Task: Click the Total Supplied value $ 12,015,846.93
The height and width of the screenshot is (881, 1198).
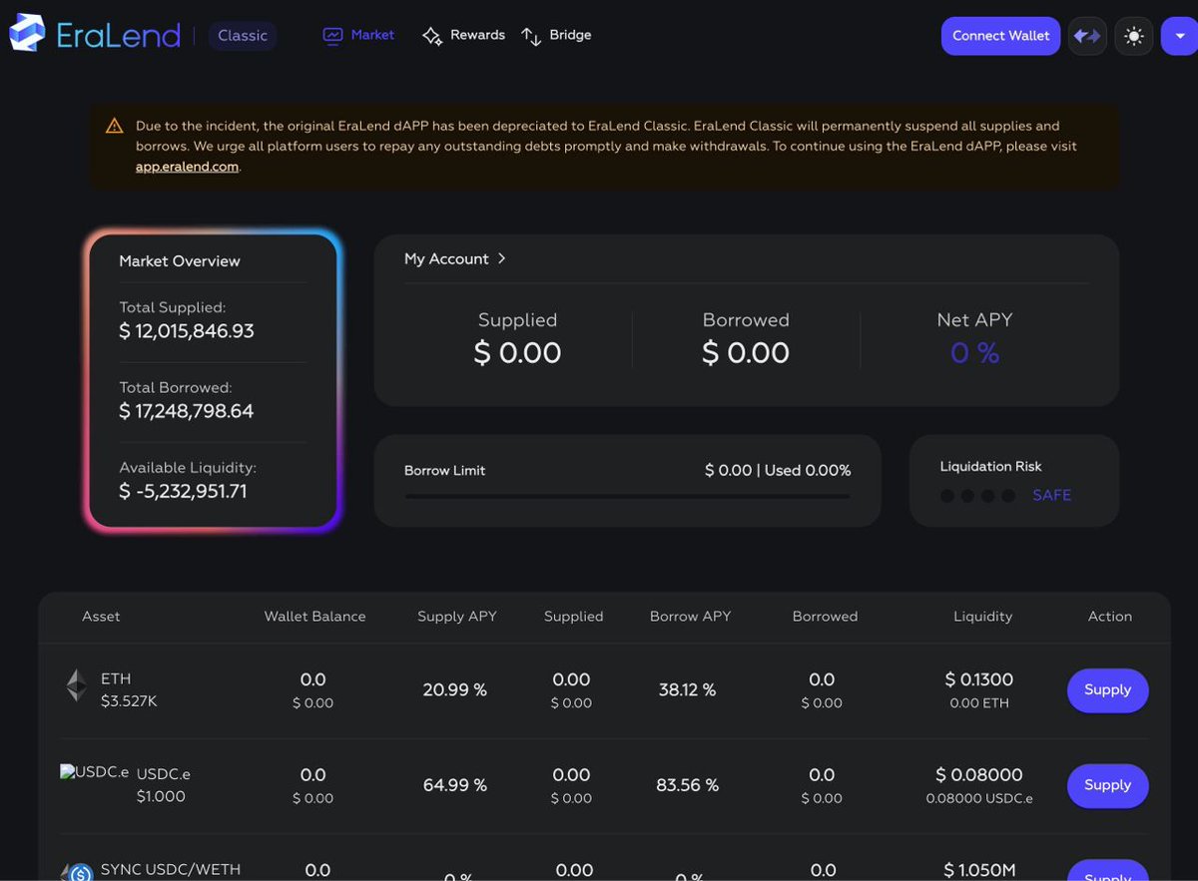Action: point(187,331)
